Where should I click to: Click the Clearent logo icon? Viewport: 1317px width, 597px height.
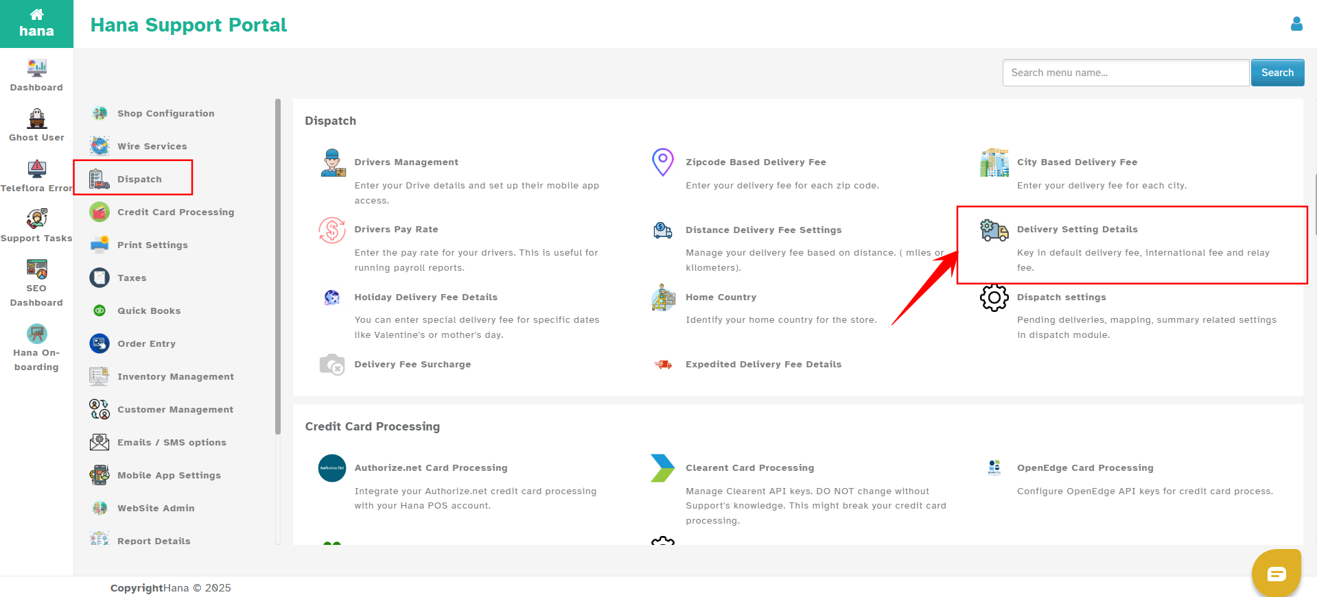[663, 468]
